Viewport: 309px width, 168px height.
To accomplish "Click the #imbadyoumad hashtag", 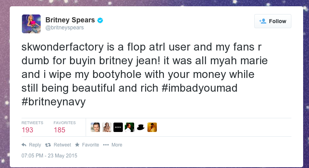I will [199, 88].
